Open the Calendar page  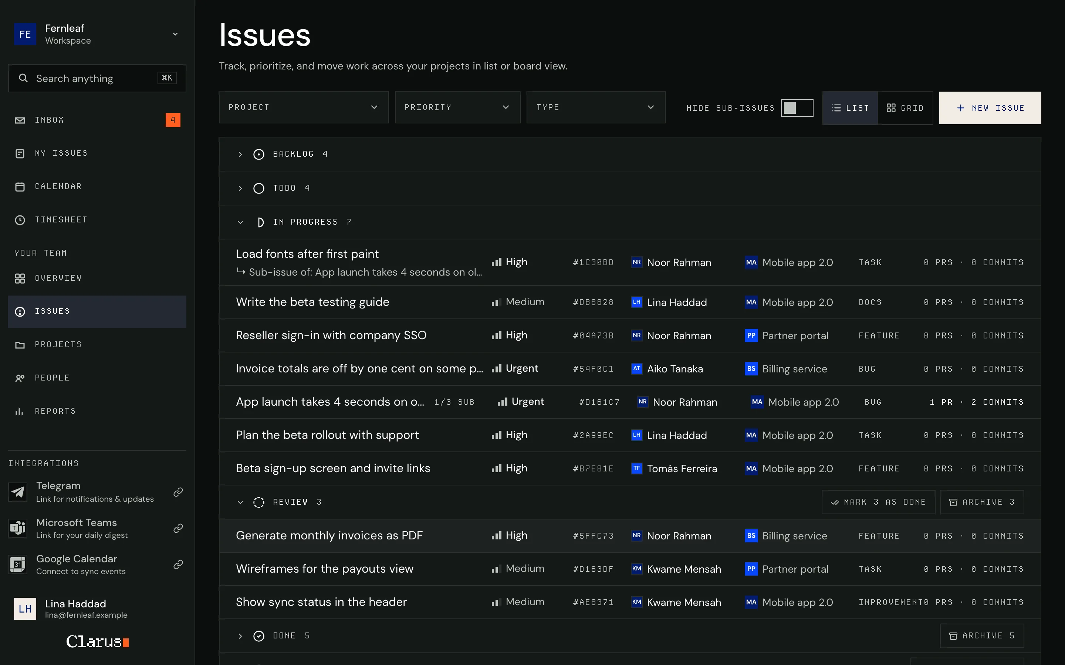(97, 187)
